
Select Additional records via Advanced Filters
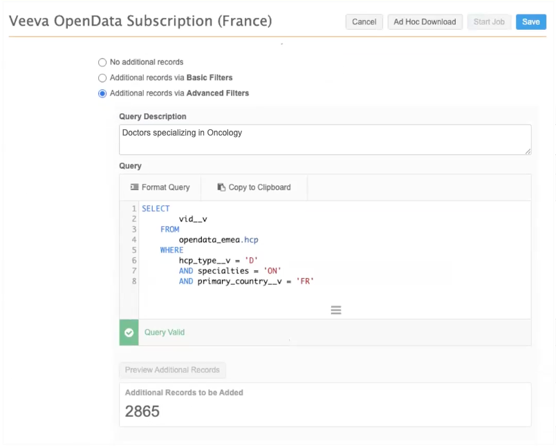[102, 93]
